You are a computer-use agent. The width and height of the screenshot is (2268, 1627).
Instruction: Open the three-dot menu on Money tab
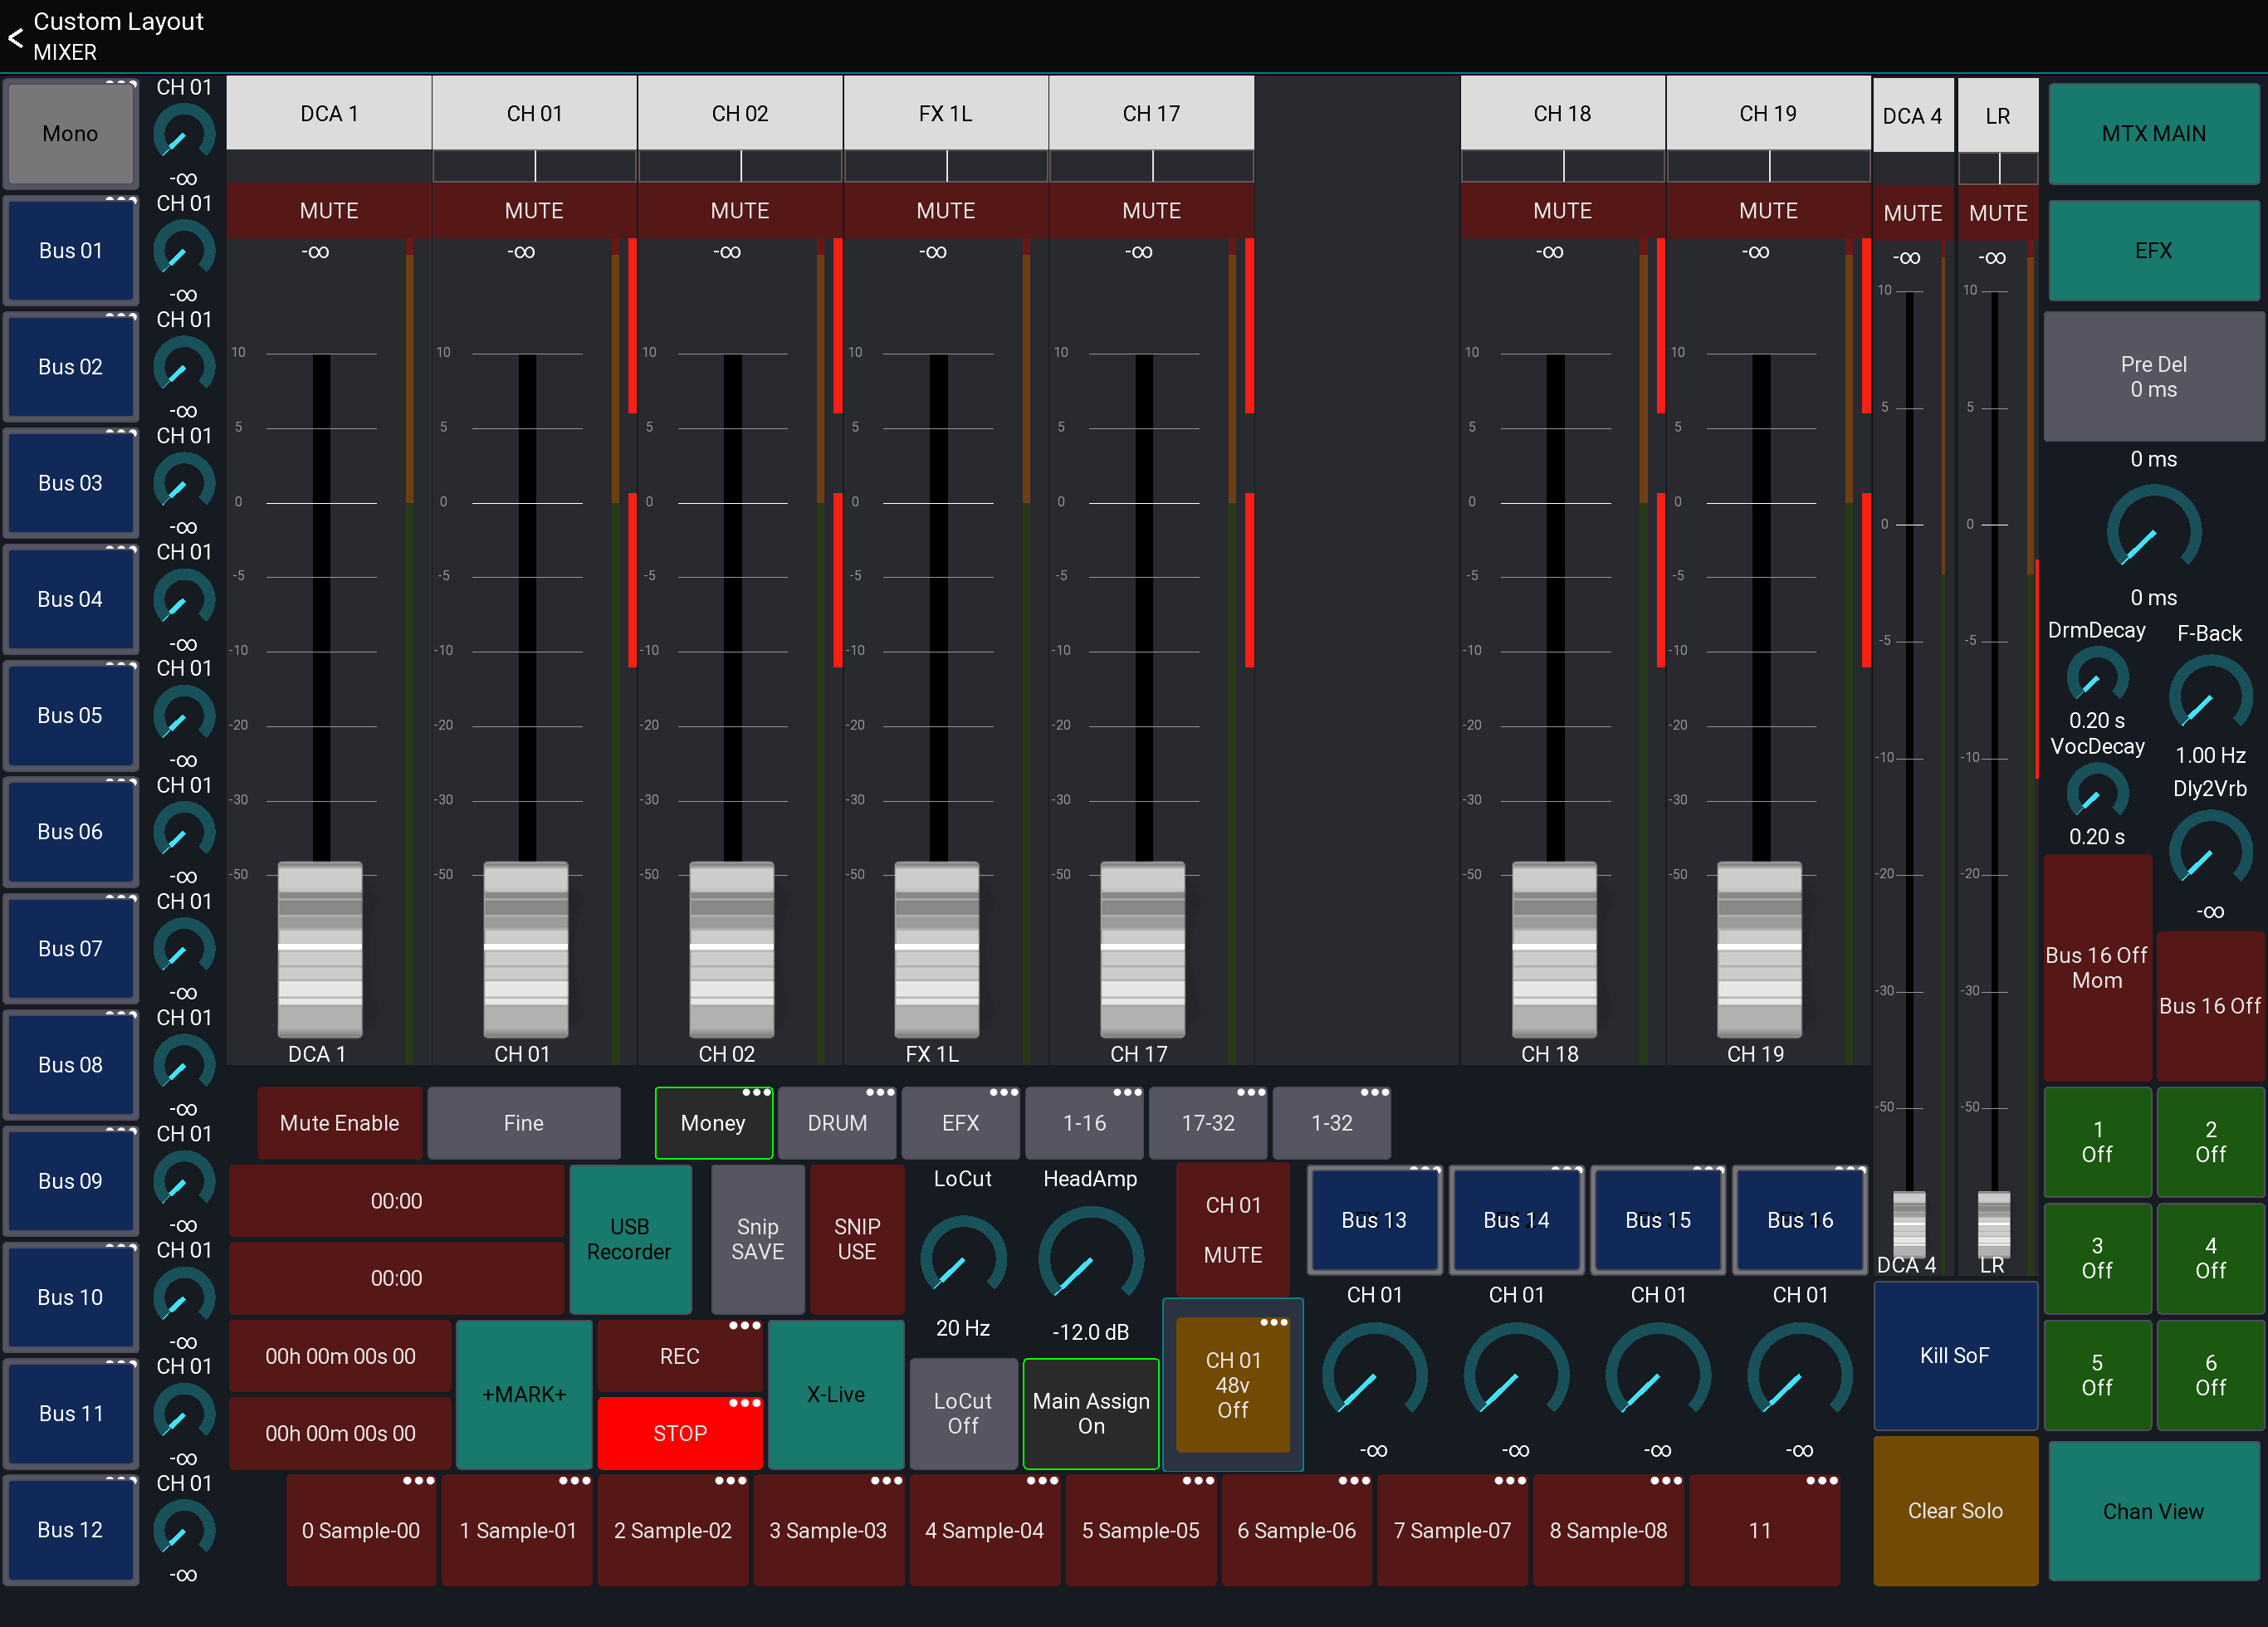point(757,1093)
